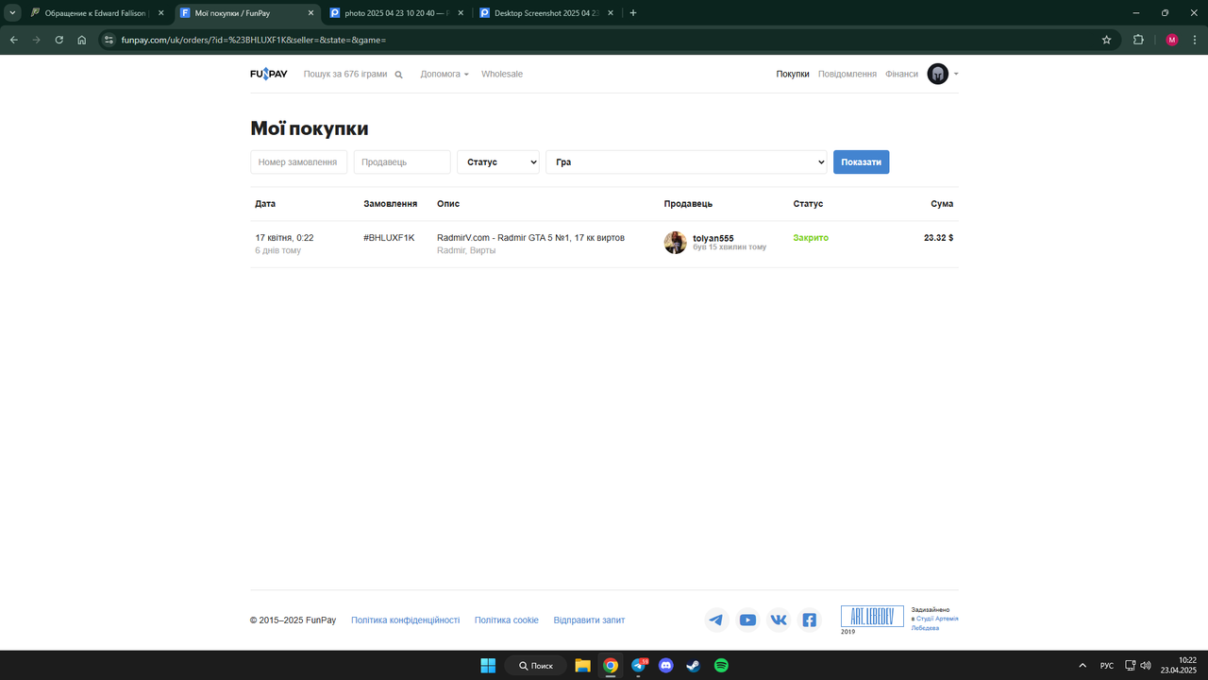
Task: Open FunPay VK icon in footer
Action: click(779, 620)
